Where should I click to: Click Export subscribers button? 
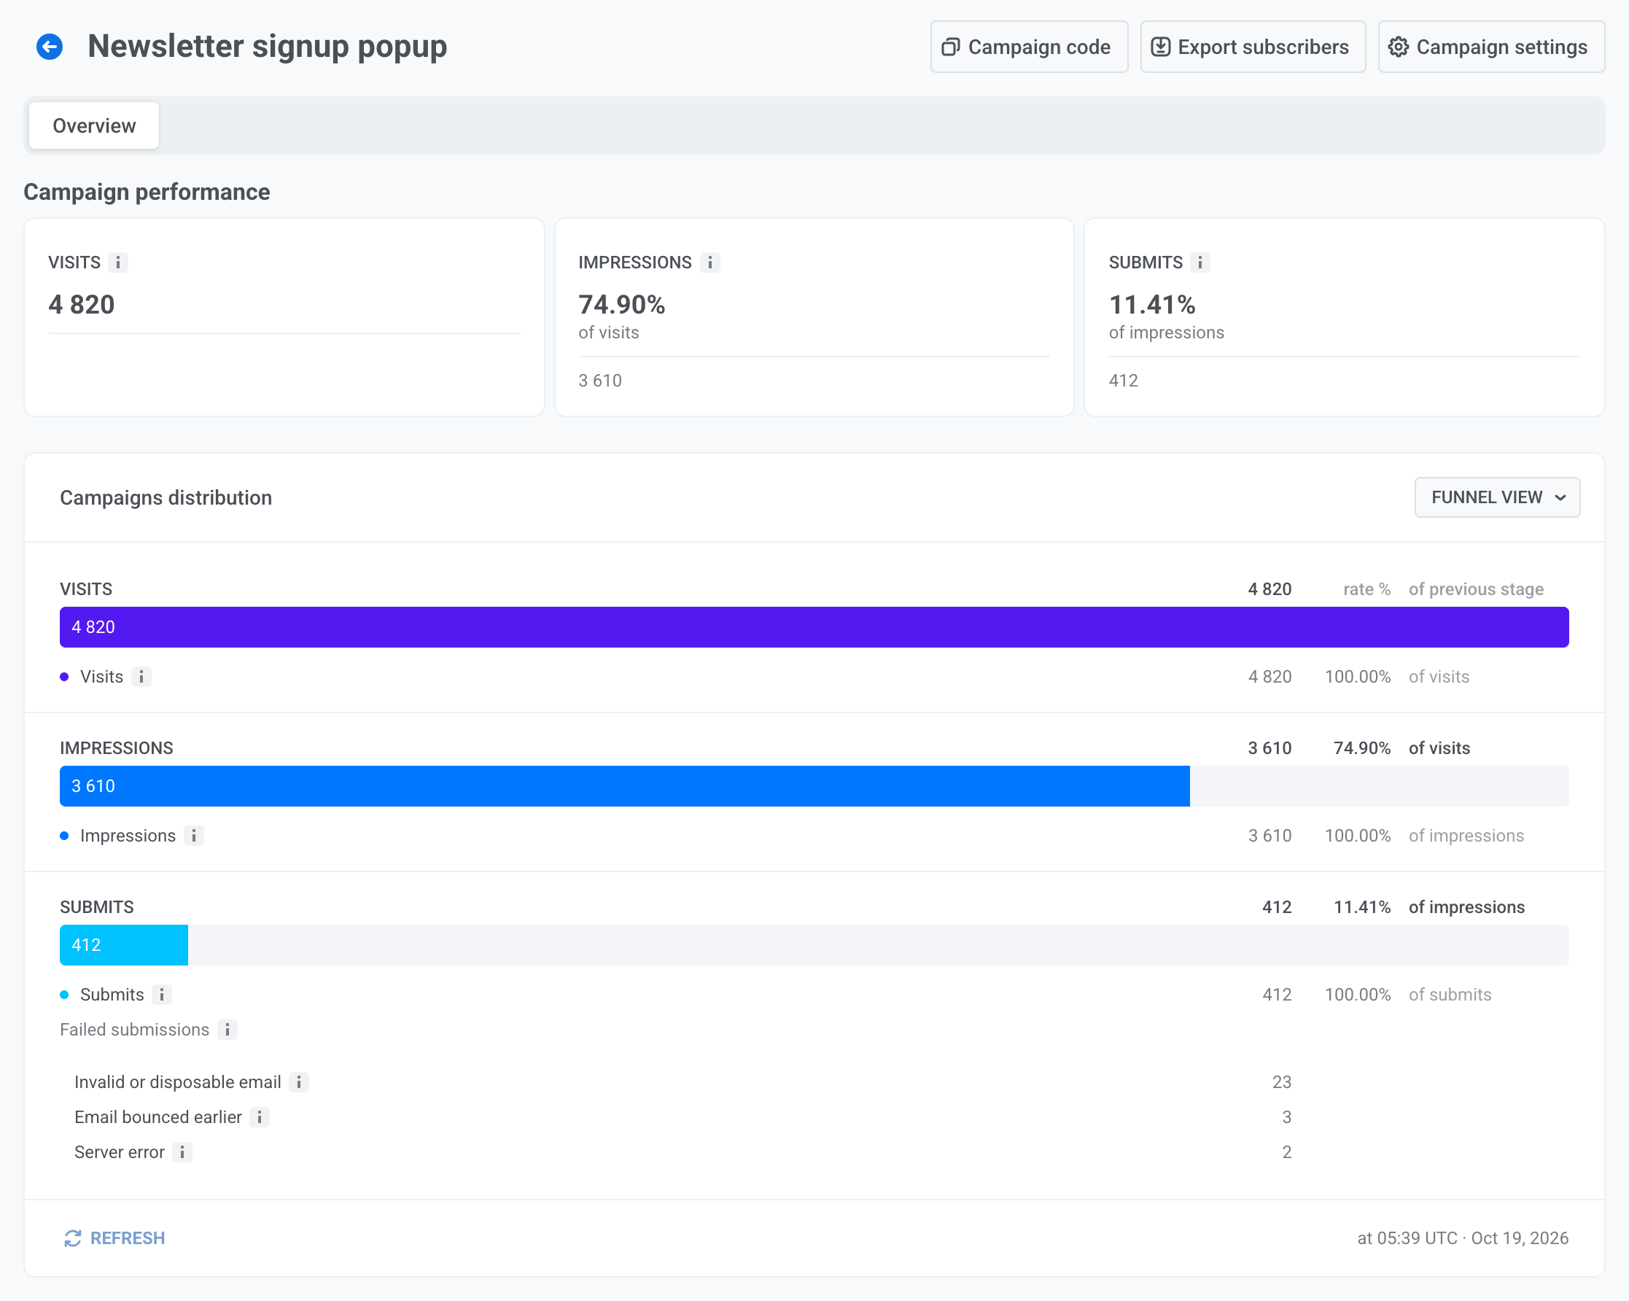1253,47
